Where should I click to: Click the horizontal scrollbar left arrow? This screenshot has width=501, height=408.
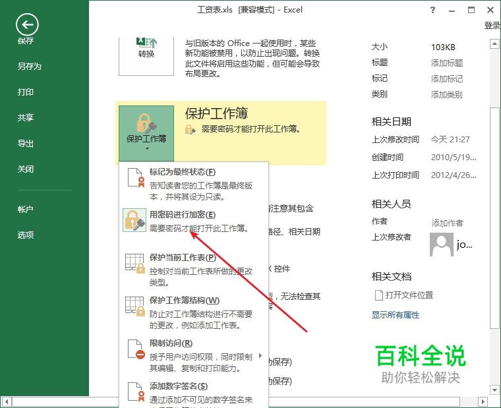click(7, 401)
